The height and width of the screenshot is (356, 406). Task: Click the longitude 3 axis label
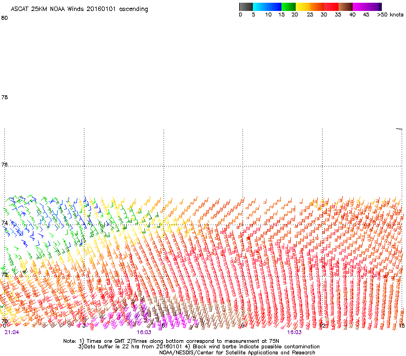click(84, 325)
